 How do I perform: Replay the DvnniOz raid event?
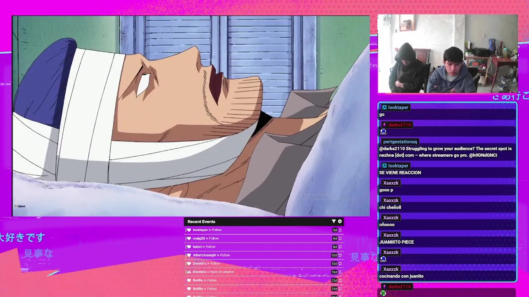[340, 272]
